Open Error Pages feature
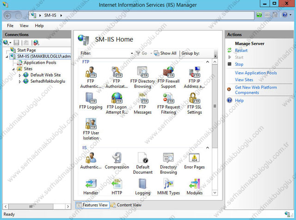This screenshot has width=296, height=220. coord(194,160)
